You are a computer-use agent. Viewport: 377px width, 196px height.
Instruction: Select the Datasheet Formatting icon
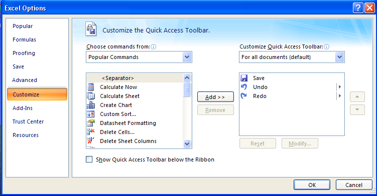(x=91, y=123)
